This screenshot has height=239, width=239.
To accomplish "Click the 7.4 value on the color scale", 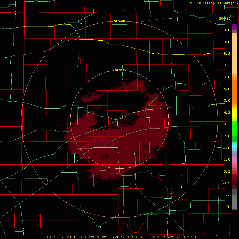I will (227, 65).
